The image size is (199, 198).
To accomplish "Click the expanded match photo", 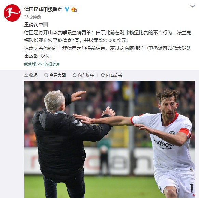I will [110, 139].
